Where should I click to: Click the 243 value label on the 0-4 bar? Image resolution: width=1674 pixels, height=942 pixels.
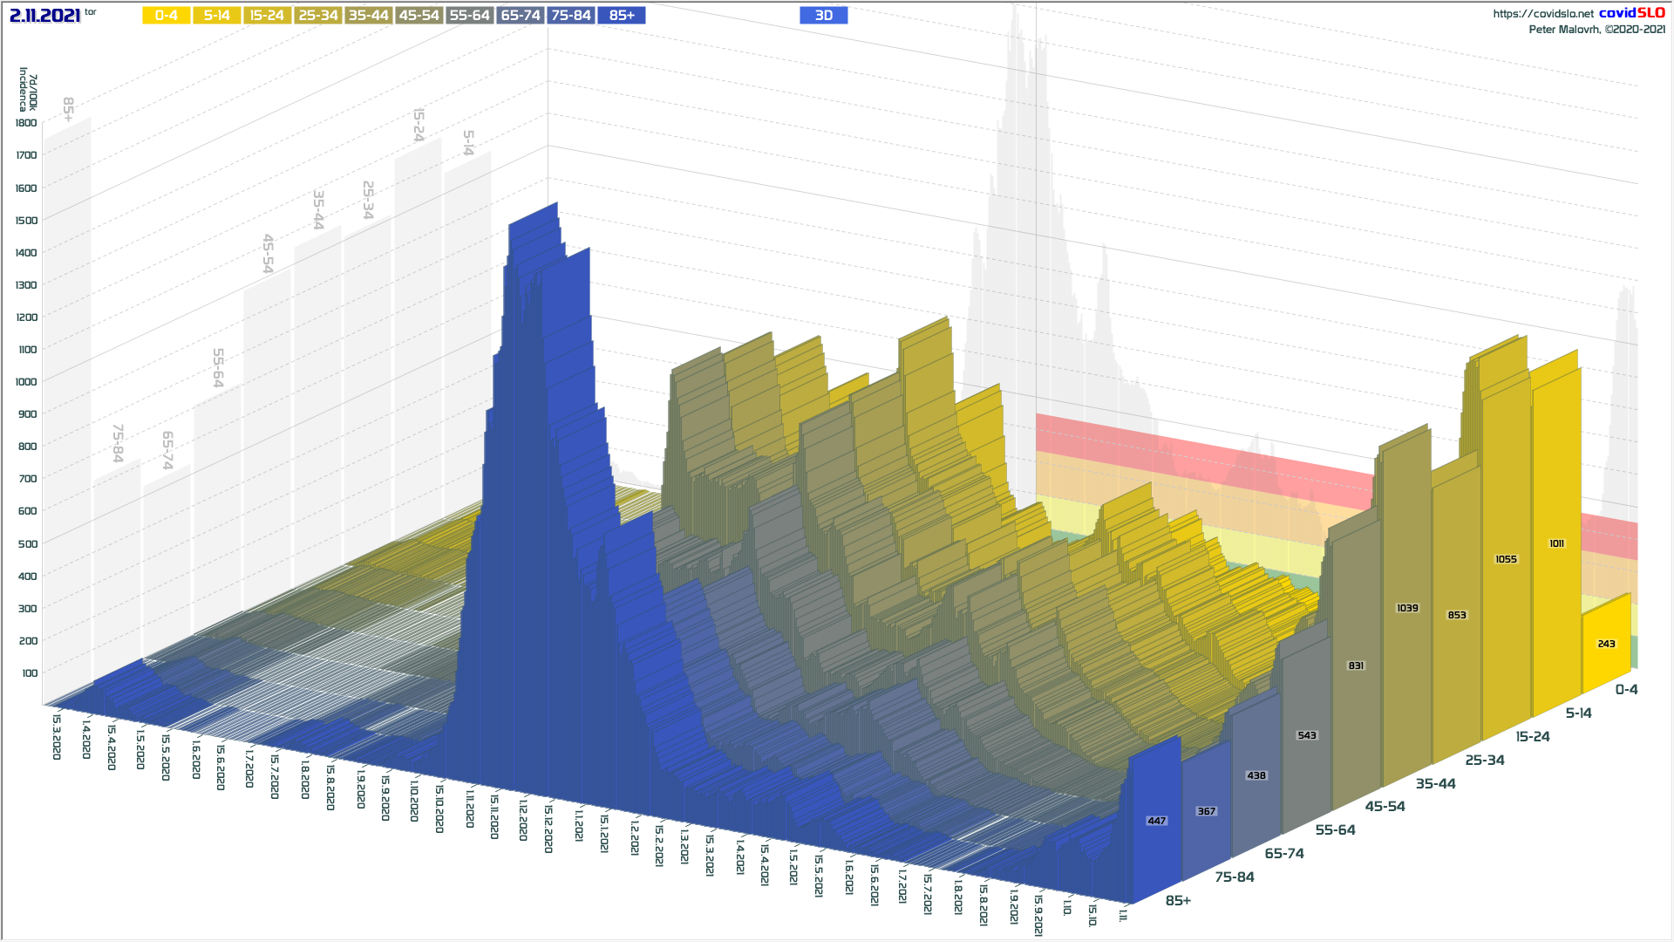[1606, 644]
